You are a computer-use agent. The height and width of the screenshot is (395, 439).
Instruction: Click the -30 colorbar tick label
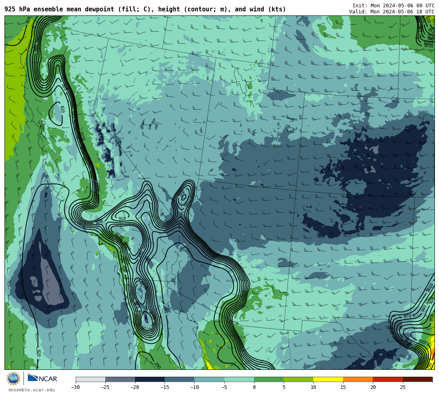click(x=75, y=387)
